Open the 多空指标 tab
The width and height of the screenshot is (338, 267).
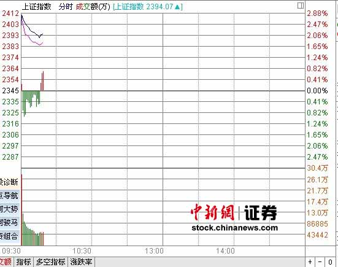click(x=51, y=262)
